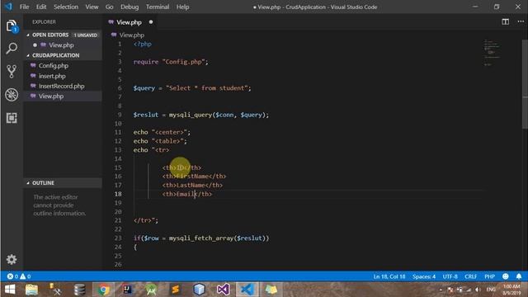Image resolution: width=528 pixels, height=297 pixels.
Task: Open the Edit menu
Action: pos(41,7)
